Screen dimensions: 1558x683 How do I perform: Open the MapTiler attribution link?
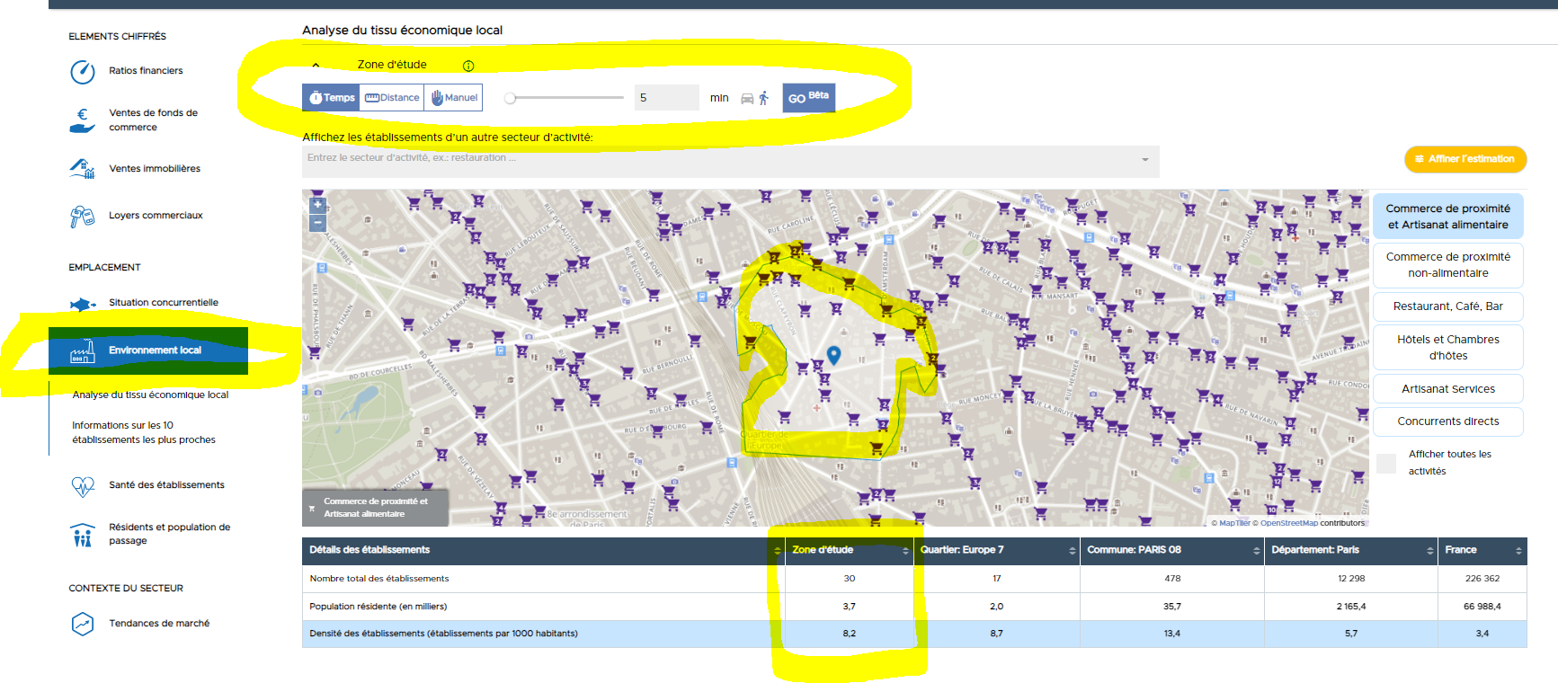(x=1234, y=523)
